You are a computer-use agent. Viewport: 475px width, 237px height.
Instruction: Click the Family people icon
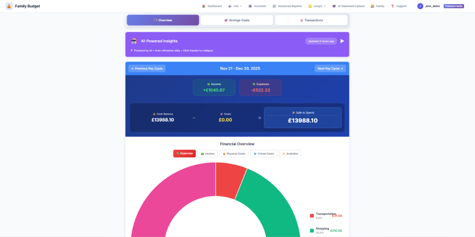tap(372, 6)
